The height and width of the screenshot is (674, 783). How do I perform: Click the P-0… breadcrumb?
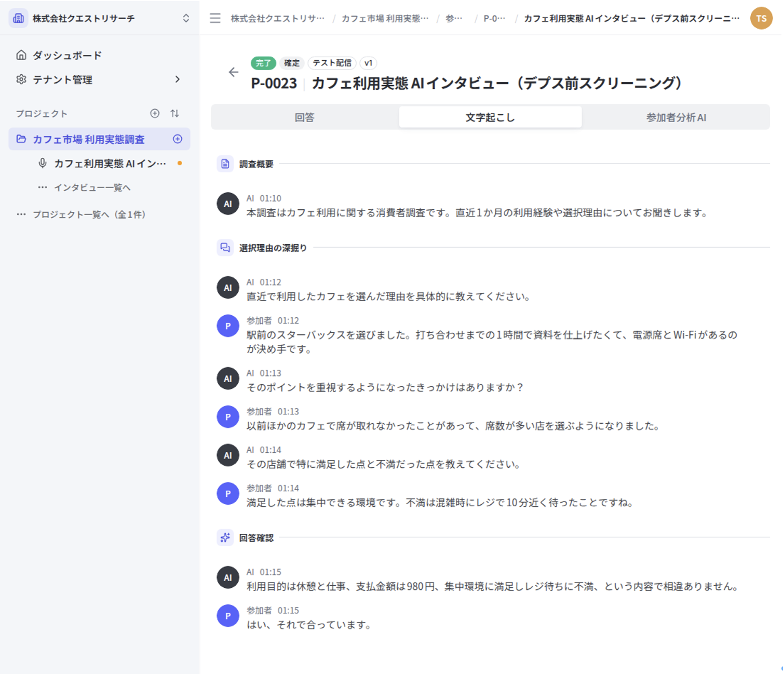pos(494,19)
